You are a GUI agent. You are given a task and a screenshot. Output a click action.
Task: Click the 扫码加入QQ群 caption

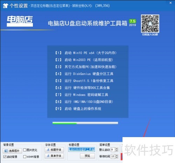[x=150, y=35]
